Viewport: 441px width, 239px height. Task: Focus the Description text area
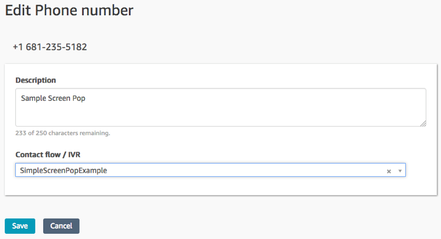[220, 114]
